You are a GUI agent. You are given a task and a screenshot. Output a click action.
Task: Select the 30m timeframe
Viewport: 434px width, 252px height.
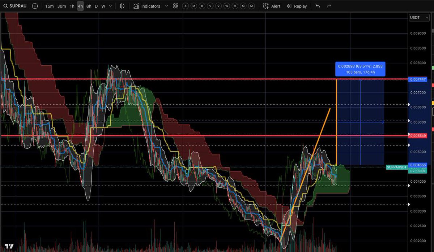click(61, 6)
